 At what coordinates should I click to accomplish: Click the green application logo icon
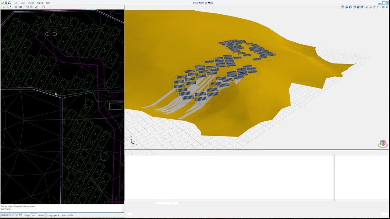pyautogui.click(x=2, y=3)
